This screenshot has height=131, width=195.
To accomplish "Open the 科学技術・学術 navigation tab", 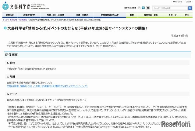I will [x=151, y=15].
